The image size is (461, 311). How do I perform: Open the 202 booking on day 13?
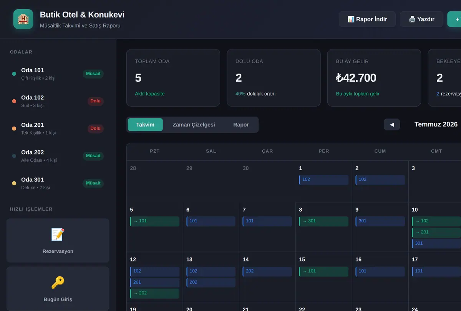click(211, 283)
